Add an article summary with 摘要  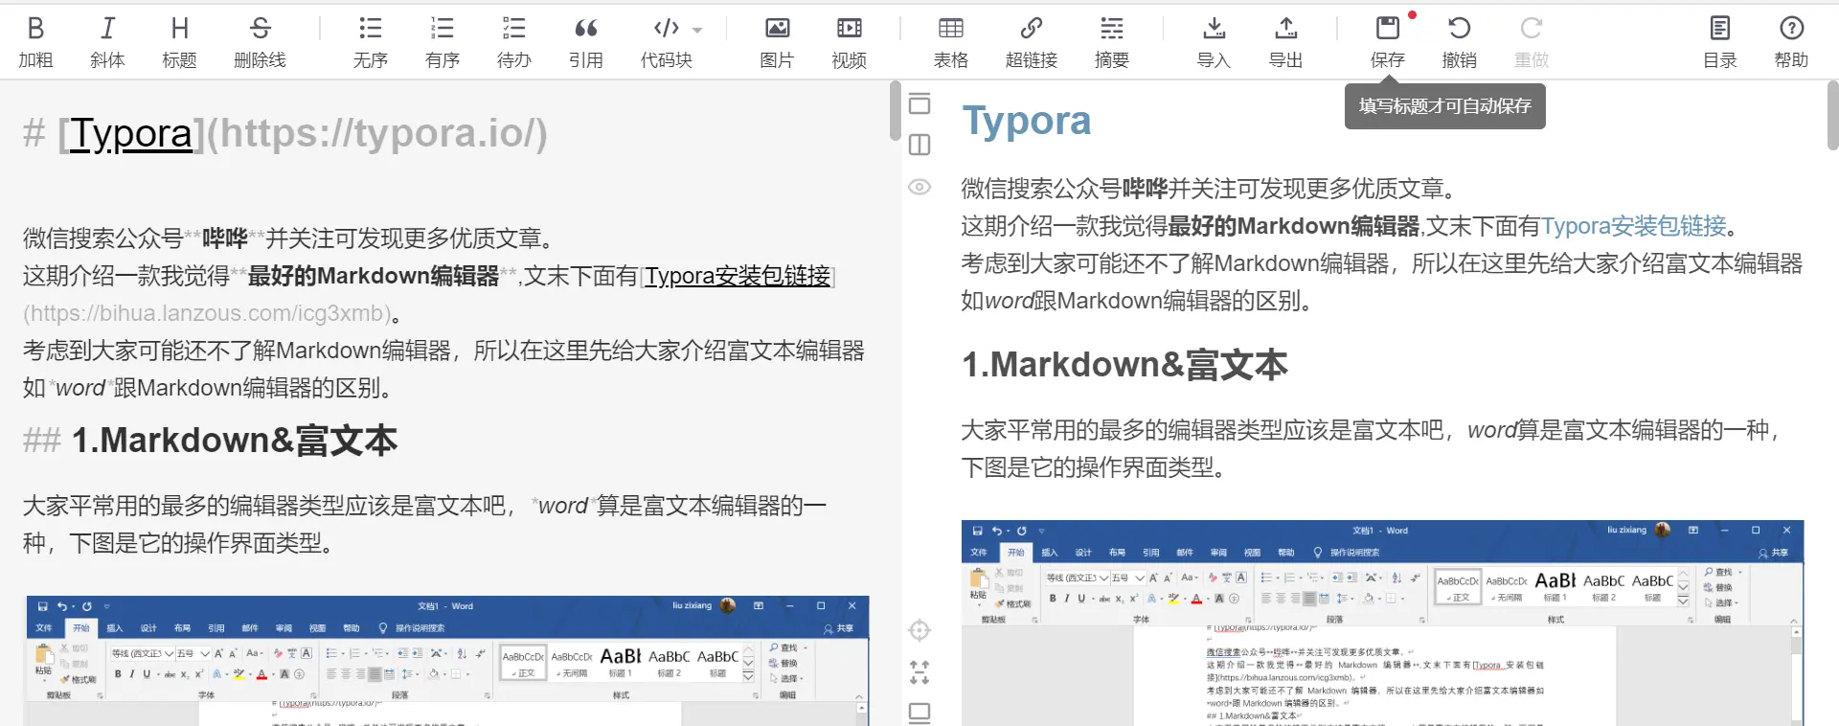[x=1111, y=41]
